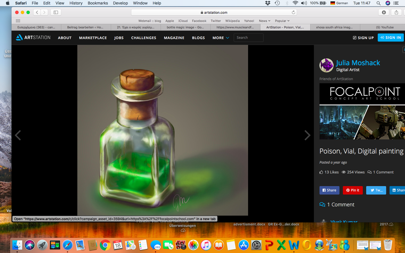Open the MAGAZINE nav link
This screenshot has height=253, width=405.
pos(174,38)
